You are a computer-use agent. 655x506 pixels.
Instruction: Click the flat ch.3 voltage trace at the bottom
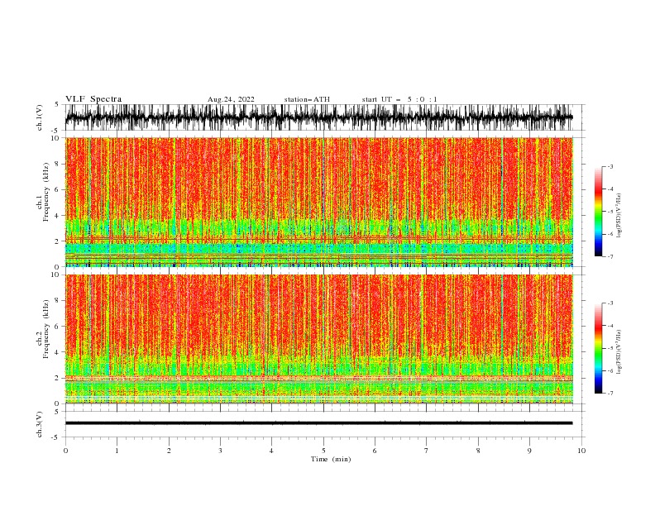[x=318, y=423]
